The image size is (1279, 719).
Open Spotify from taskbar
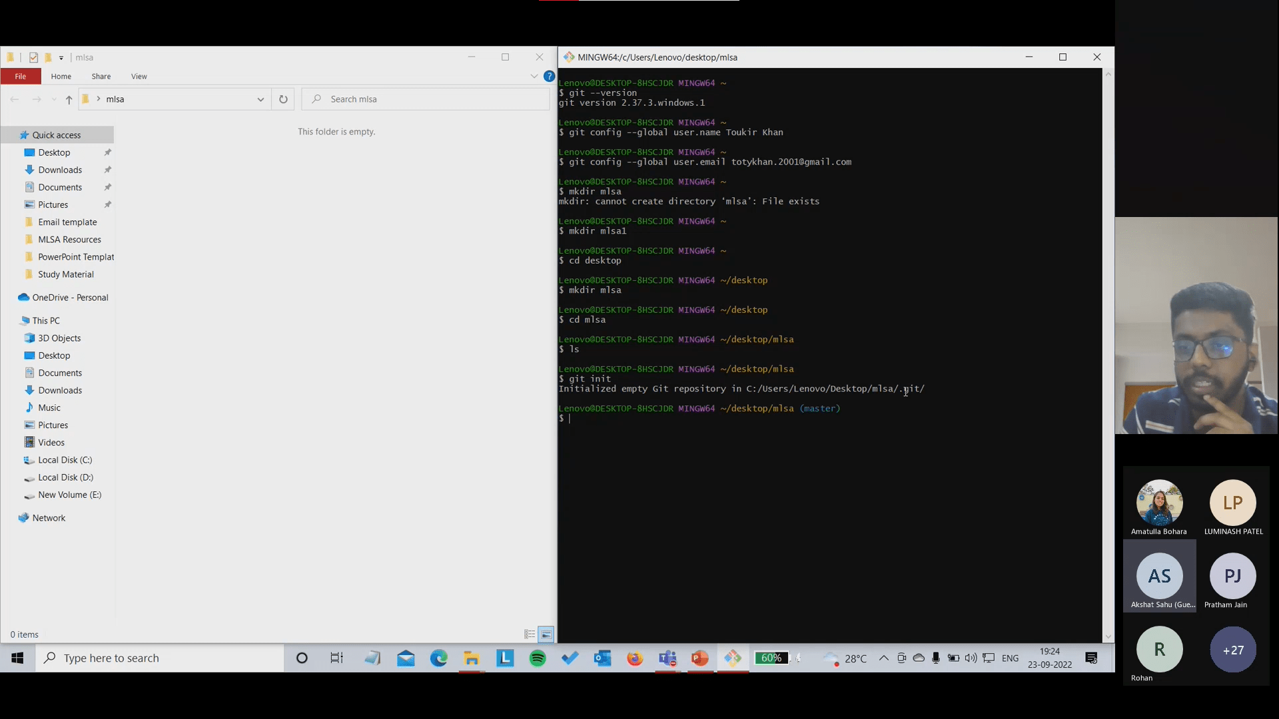[x=538, y=658]
